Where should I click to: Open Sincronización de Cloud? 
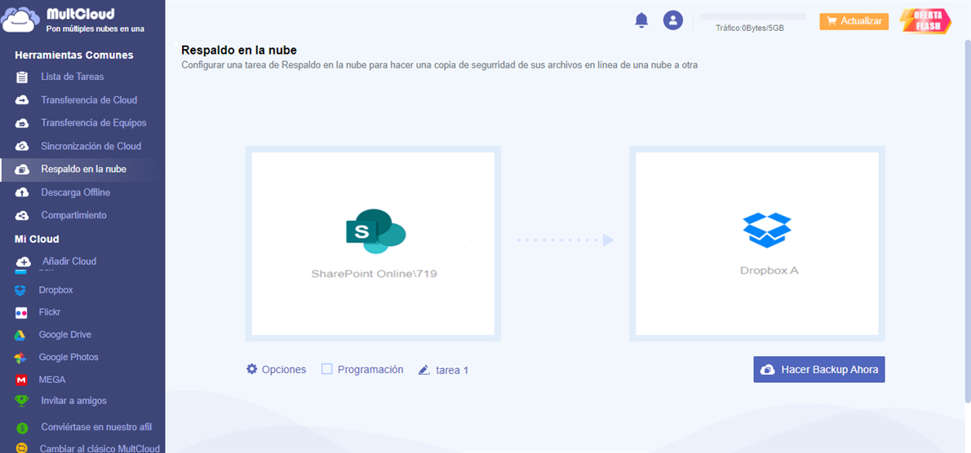click(91, 147)
